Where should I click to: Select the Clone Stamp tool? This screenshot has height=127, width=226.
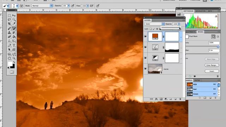click(x=10, y=32)
